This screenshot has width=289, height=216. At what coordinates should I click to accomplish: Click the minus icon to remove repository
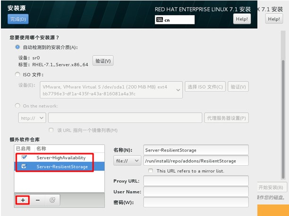pos(38,200)
